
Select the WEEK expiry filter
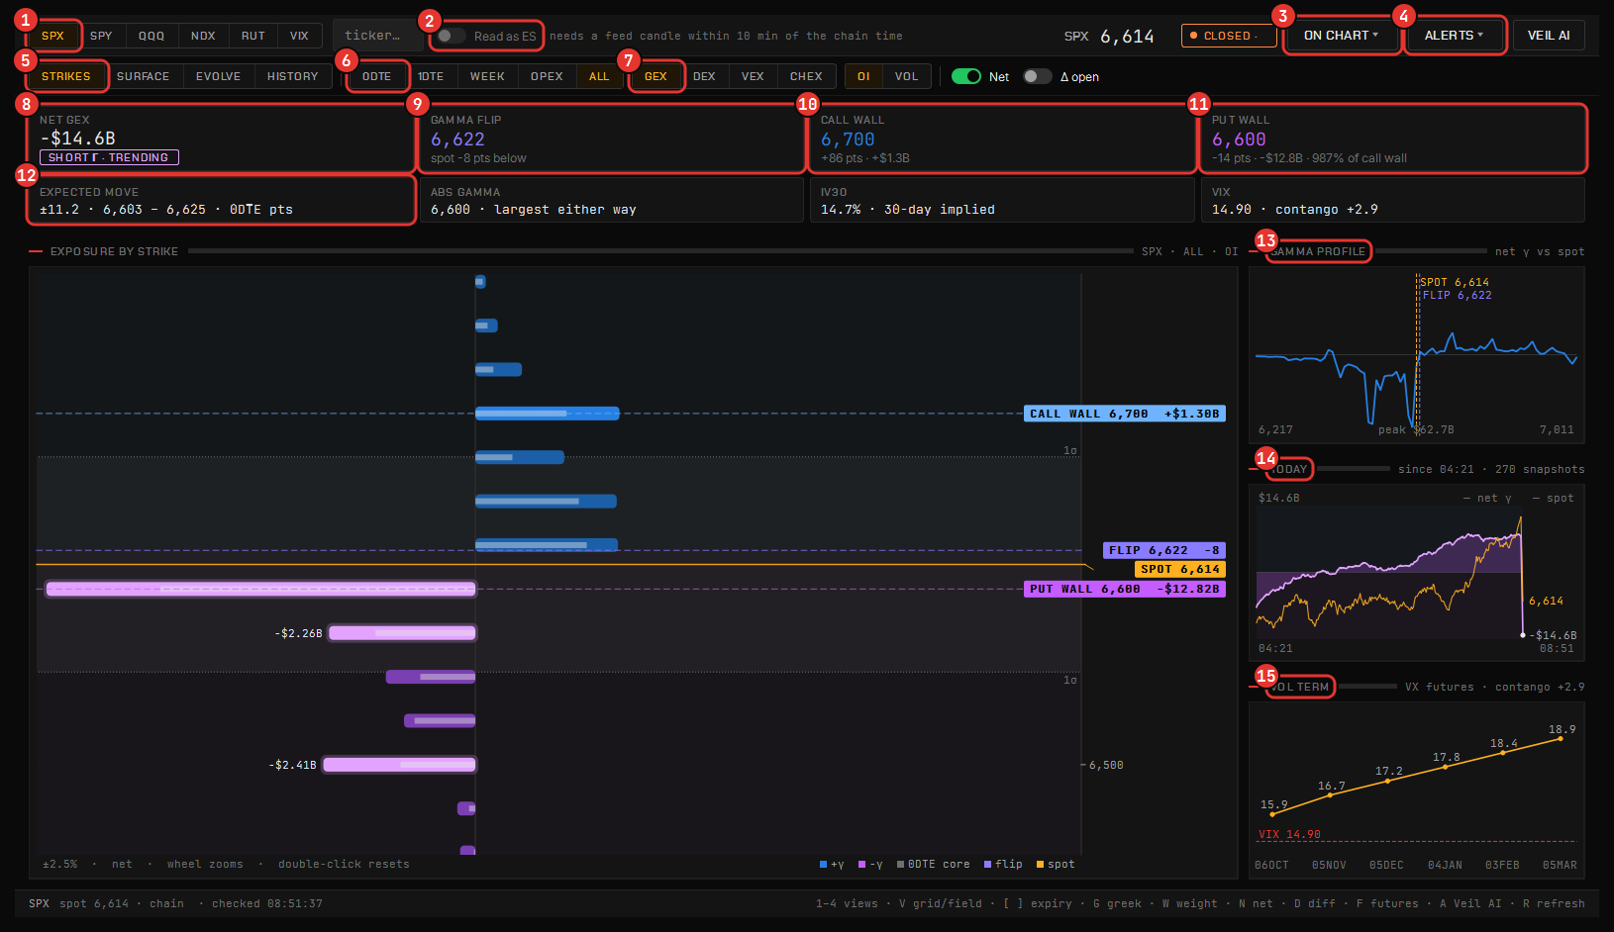[487, 76]
